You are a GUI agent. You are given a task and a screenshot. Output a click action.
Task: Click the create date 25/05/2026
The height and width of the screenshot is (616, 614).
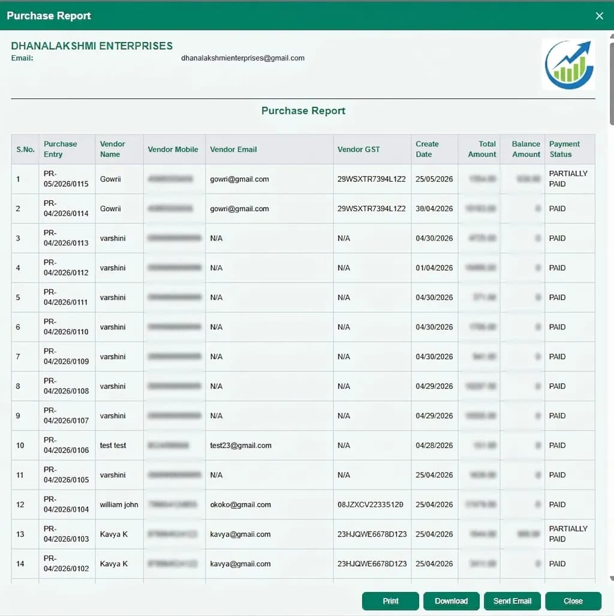tap(434, 179)
